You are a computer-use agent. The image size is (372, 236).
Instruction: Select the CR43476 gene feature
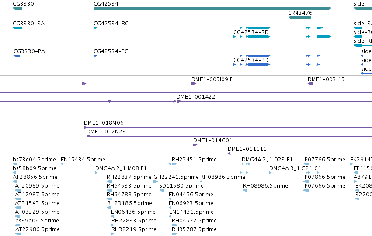[x=299, y=17]
